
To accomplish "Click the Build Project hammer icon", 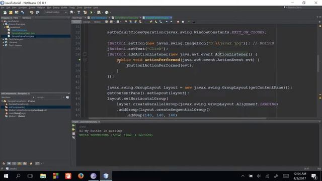I will (x=79, y=13).
